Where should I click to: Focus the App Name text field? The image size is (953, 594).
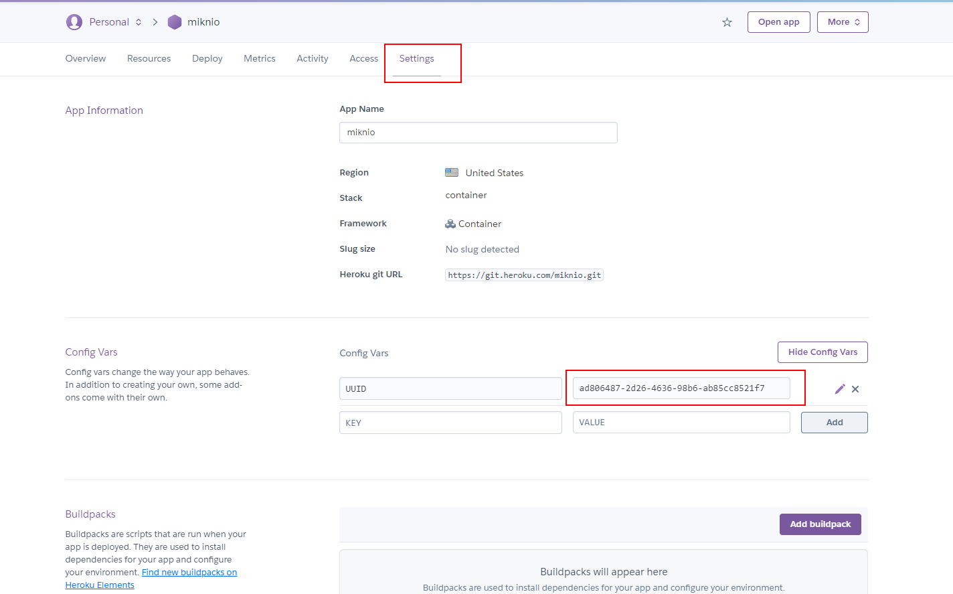(x=478, y=133)
